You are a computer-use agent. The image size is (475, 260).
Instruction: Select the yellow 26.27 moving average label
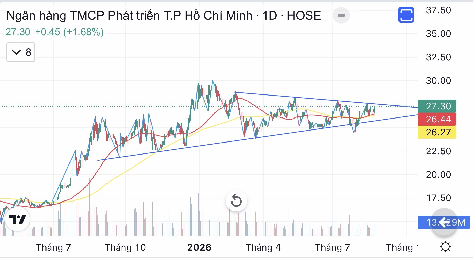[437, 132]
